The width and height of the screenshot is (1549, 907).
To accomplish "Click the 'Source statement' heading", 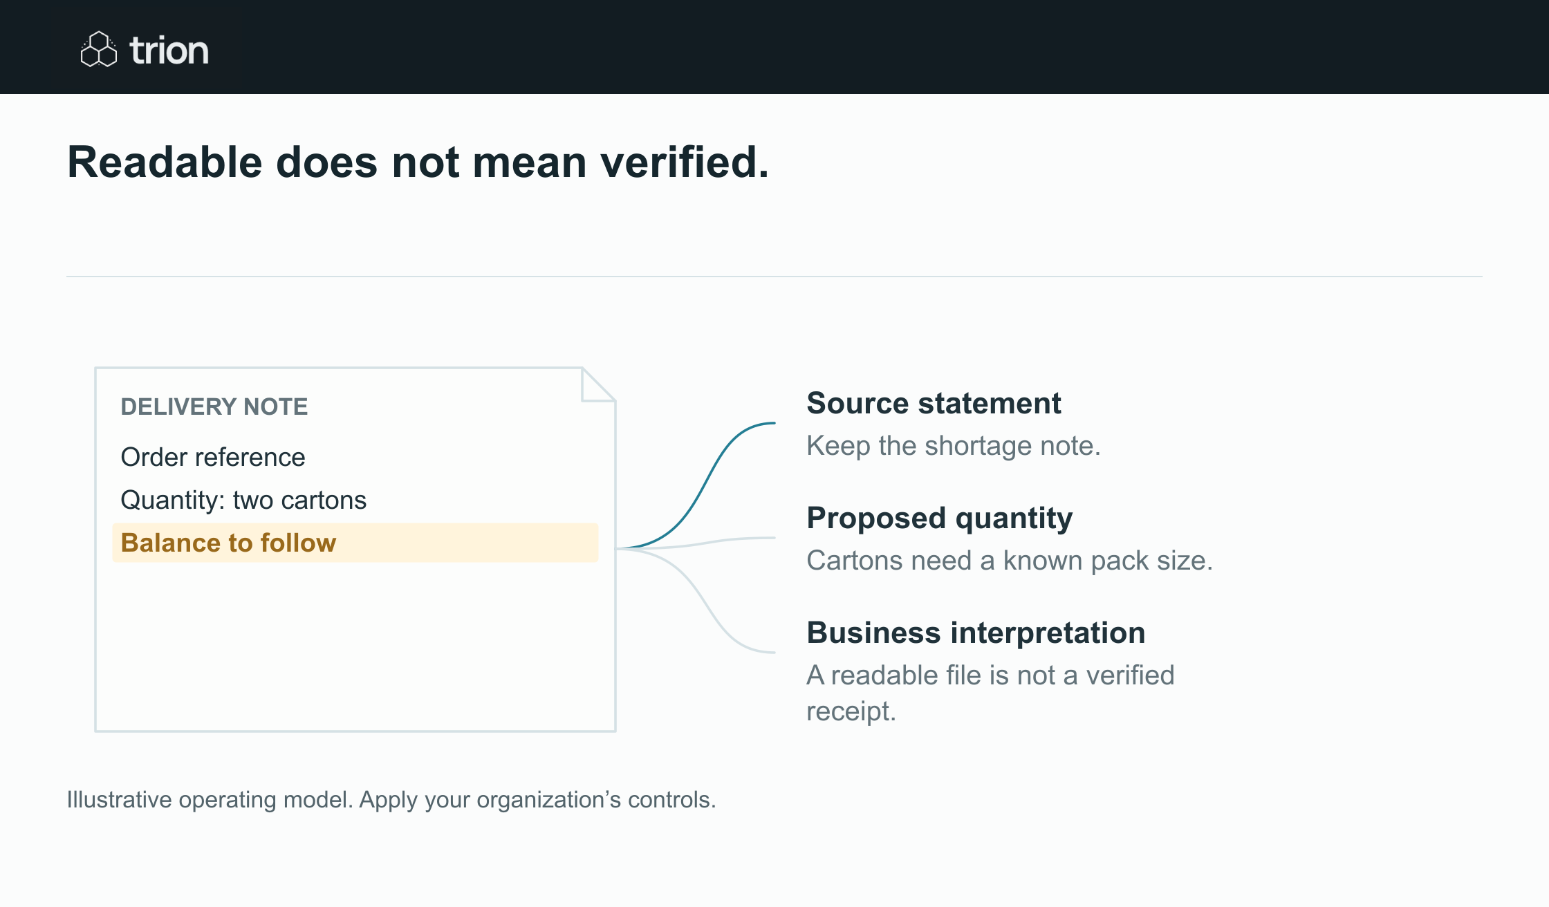I will click(x=934, y=403).
